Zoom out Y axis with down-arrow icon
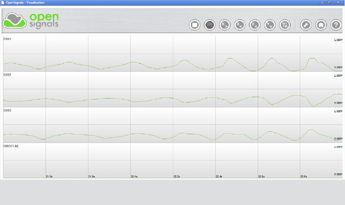Image resolution: width=345 pixels, height=205 pixels. click(x=269, y=24)
